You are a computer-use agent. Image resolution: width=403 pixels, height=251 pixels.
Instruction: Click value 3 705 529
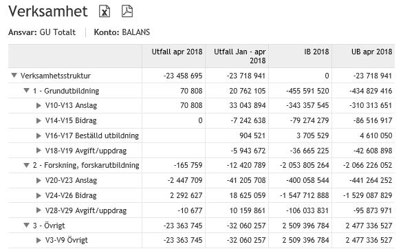tap(313, 135)
